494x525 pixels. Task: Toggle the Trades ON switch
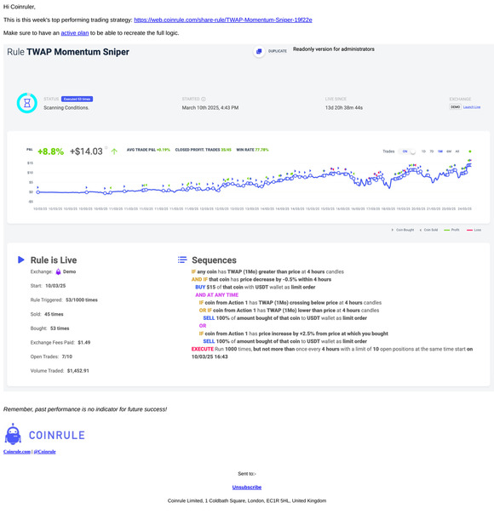point(408,151)
